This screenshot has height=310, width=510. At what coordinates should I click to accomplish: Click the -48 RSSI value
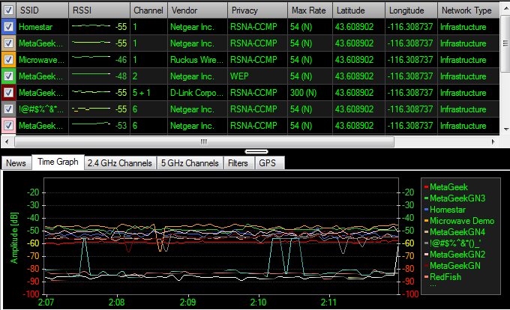[x=121, y=76]
